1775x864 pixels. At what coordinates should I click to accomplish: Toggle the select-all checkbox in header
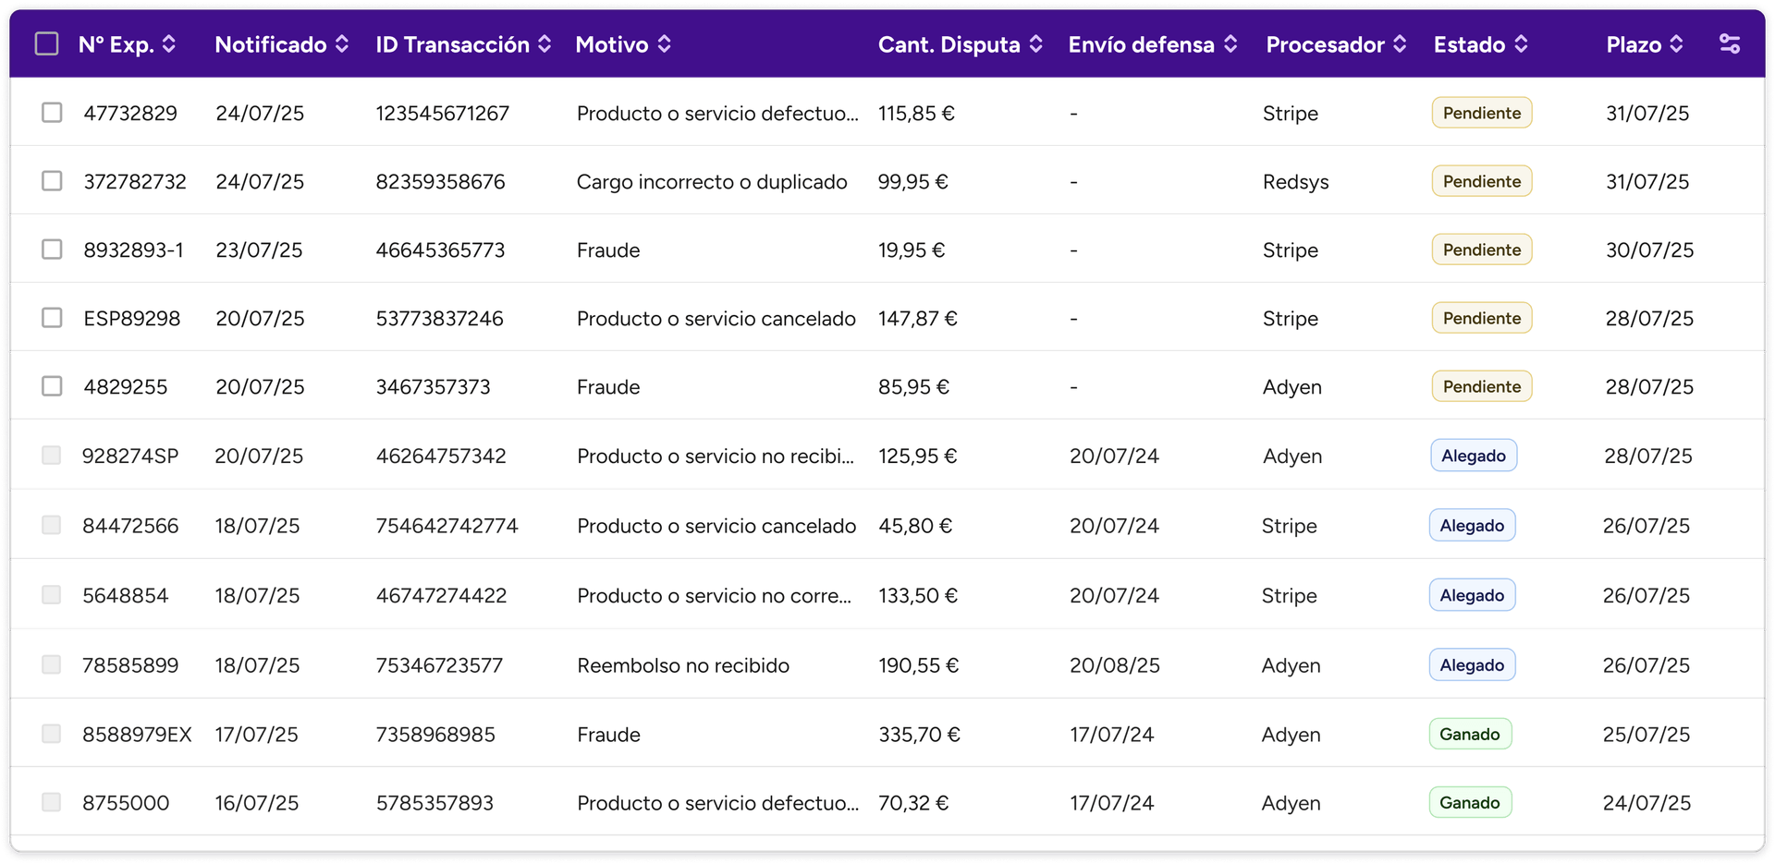point(46,43)
